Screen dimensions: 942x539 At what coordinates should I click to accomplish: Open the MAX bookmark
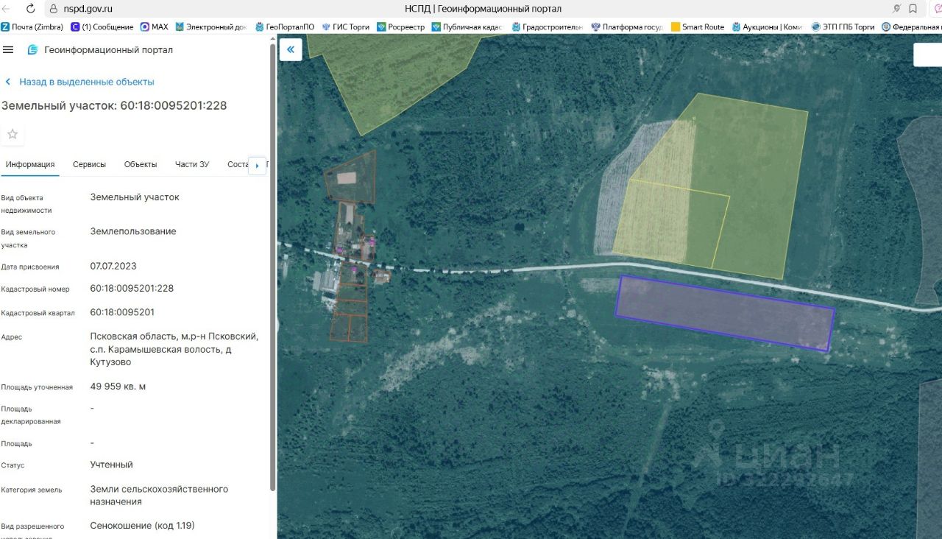(155, 27)
